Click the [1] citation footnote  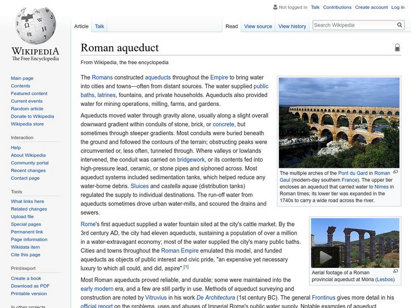pos(186,267)
